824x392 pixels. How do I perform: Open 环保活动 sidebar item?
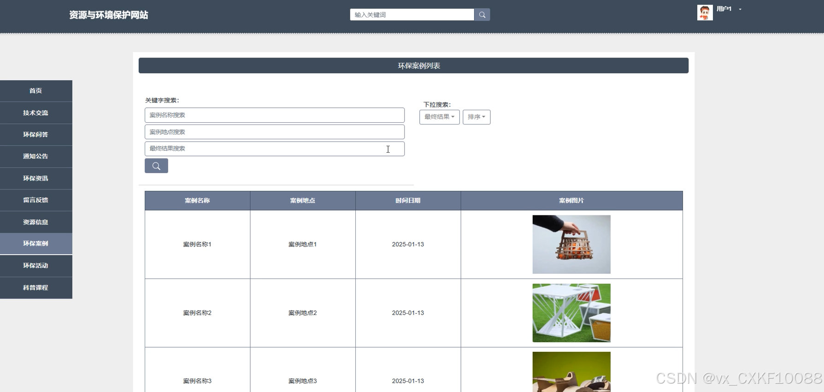(x=36, y=266)
